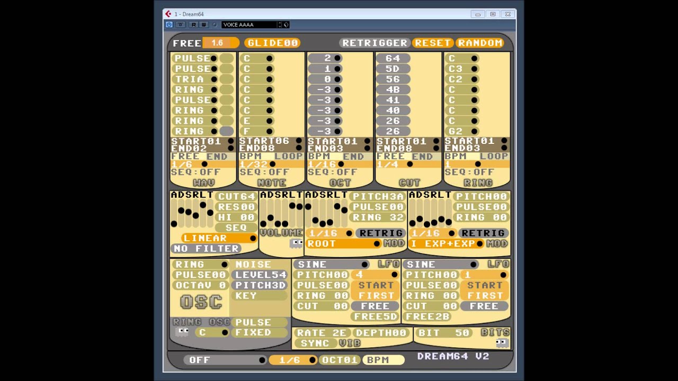This screenshot has height=381, width=678.
Task: Step preset with the arrows next to VOICE AAAA
Action: pos(280,24)
